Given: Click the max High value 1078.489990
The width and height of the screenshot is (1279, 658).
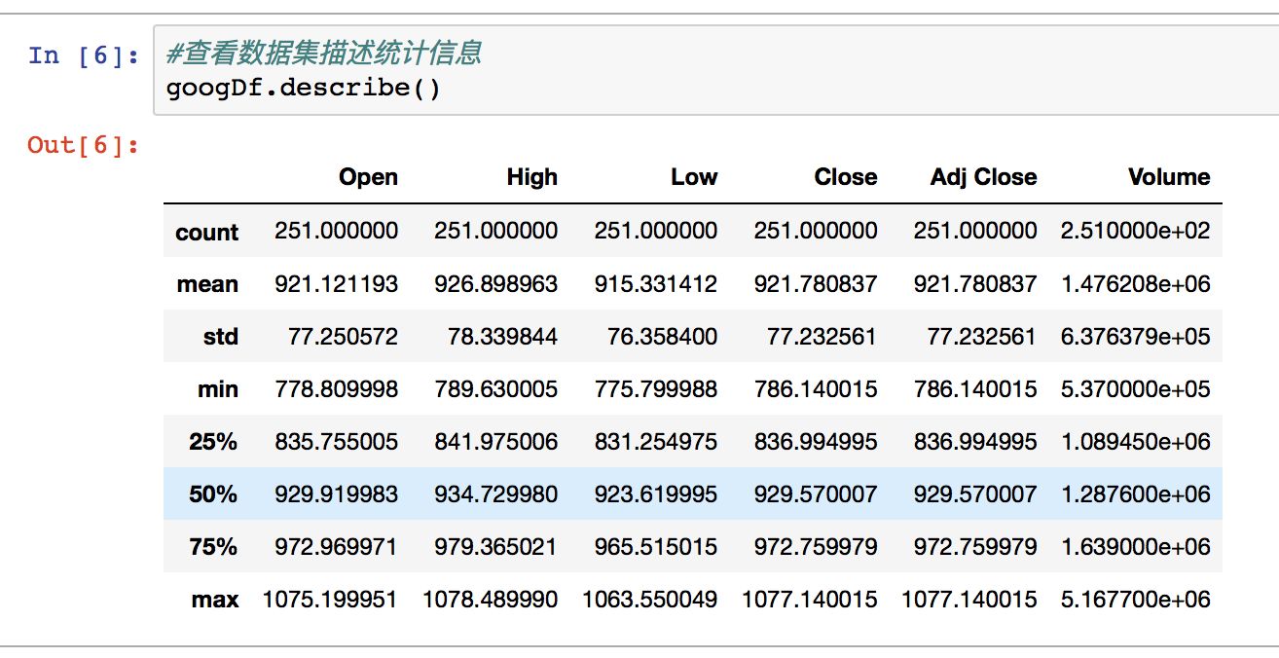Looking at the screenshot, I should pyautogui.click(x=490, y=600).
